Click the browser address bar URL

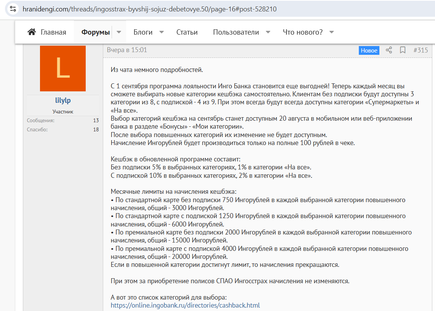(150, 9)
